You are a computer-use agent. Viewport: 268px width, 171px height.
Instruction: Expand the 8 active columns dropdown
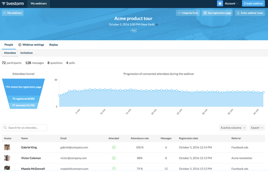click(x=233, y=128)
